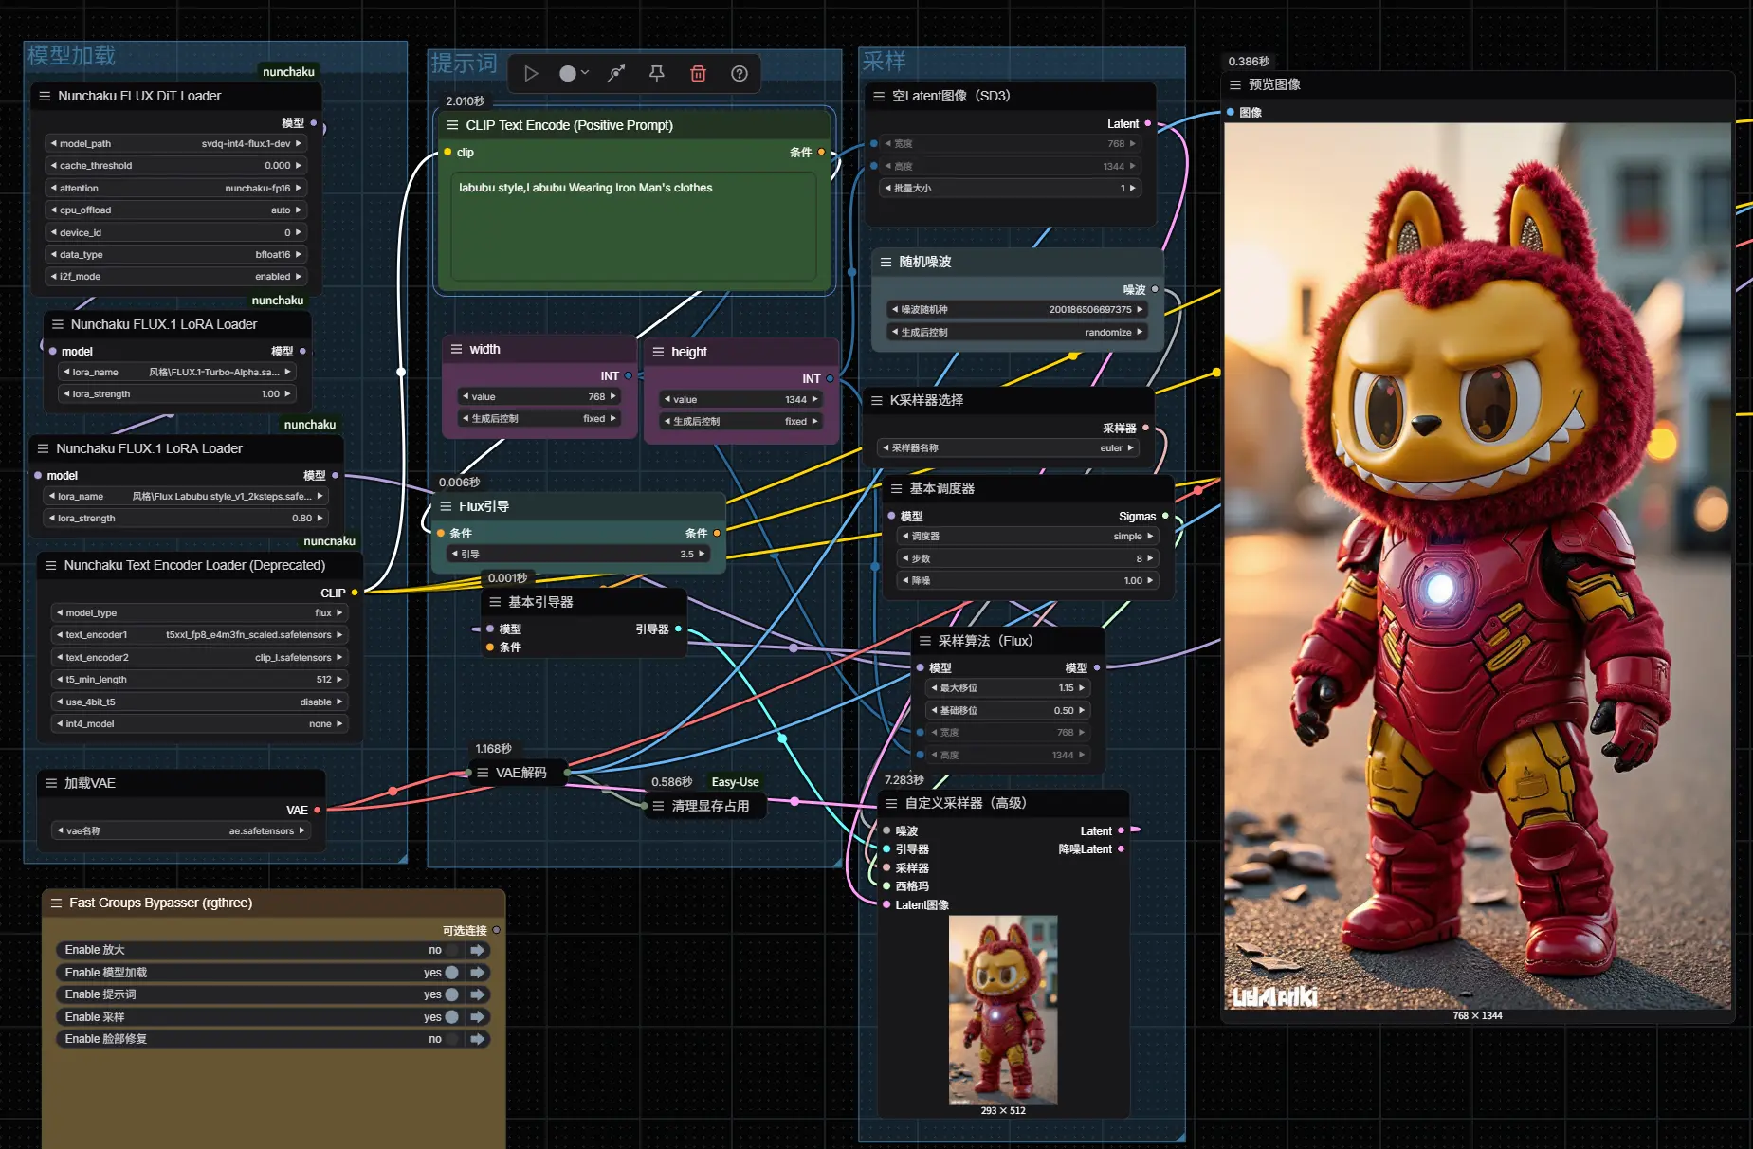
Task: Open width node hamburger icon
Action: coord(456,349)
